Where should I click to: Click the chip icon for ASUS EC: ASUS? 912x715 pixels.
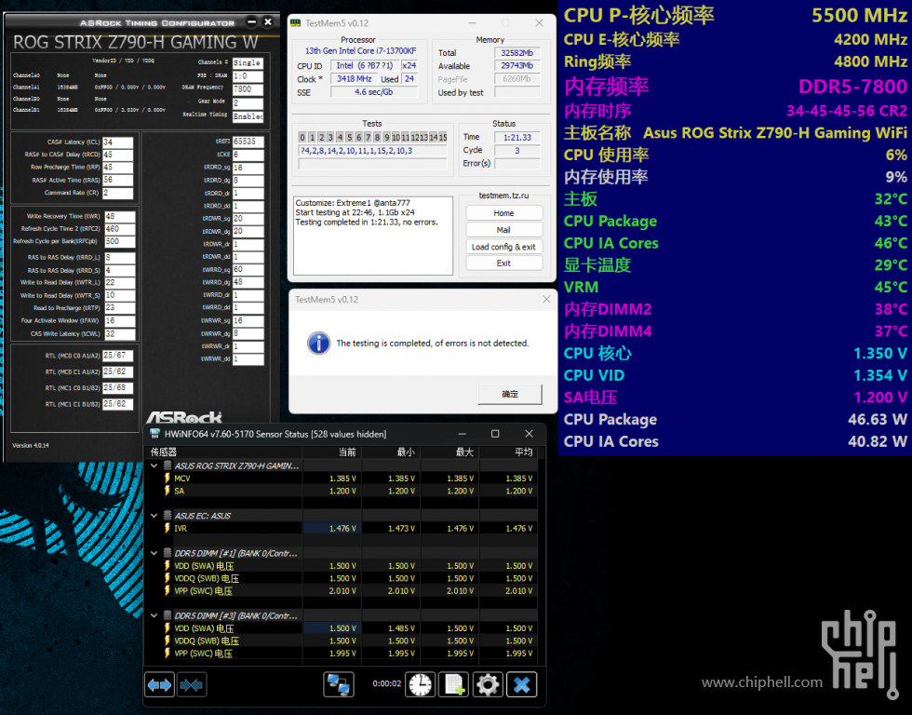click(x=168, y=516)
